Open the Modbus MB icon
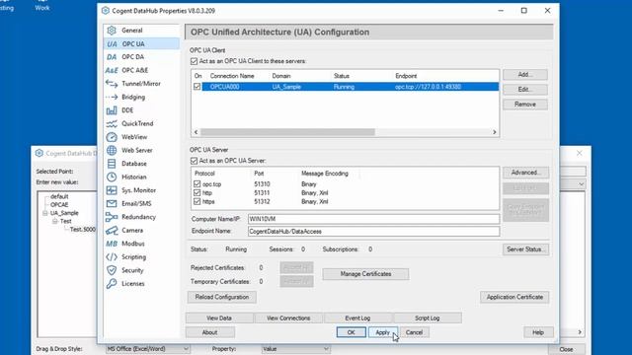 pyautogui.click(x=112, y=244)
